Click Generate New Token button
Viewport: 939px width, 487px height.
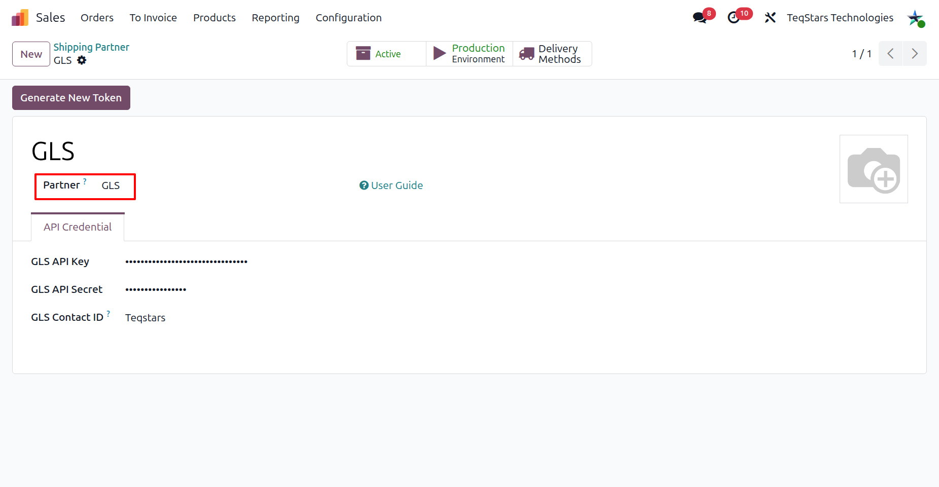click(71, 98)
